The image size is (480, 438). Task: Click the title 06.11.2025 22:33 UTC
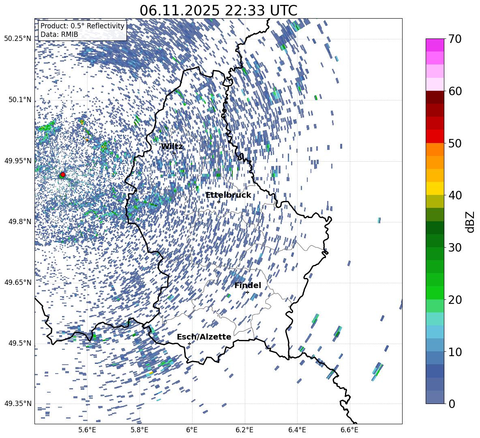click(x=219, y=11)
